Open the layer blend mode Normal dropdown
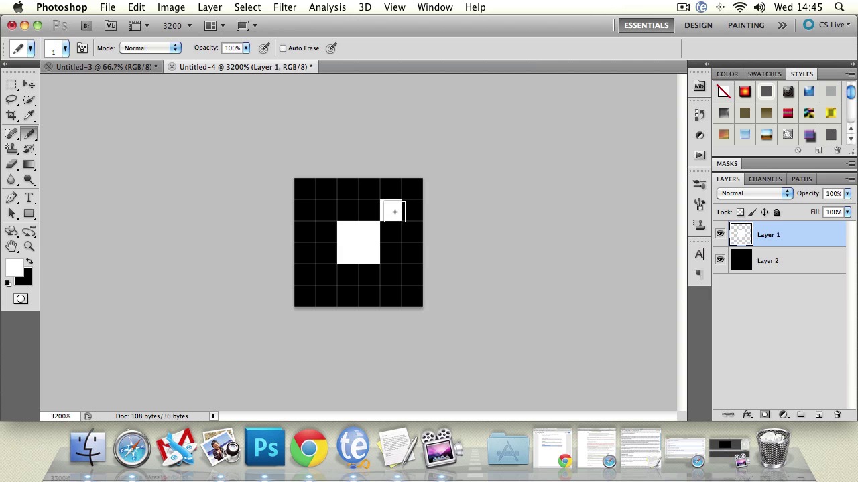Screen dimensions: 858x482 754,193
